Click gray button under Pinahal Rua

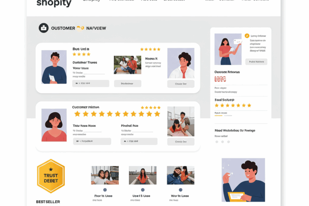(x=139, y=141)
